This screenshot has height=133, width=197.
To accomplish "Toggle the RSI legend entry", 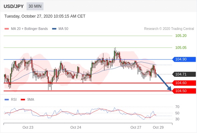I will [11, 100].
